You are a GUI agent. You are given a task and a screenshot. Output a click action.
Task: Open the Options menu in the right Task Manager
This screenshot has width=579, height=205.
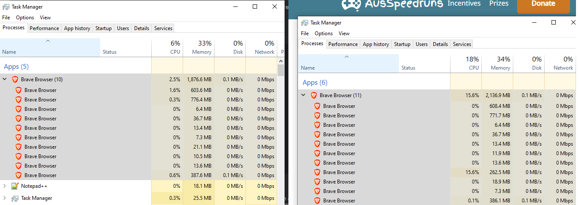[x=324, y=34]
